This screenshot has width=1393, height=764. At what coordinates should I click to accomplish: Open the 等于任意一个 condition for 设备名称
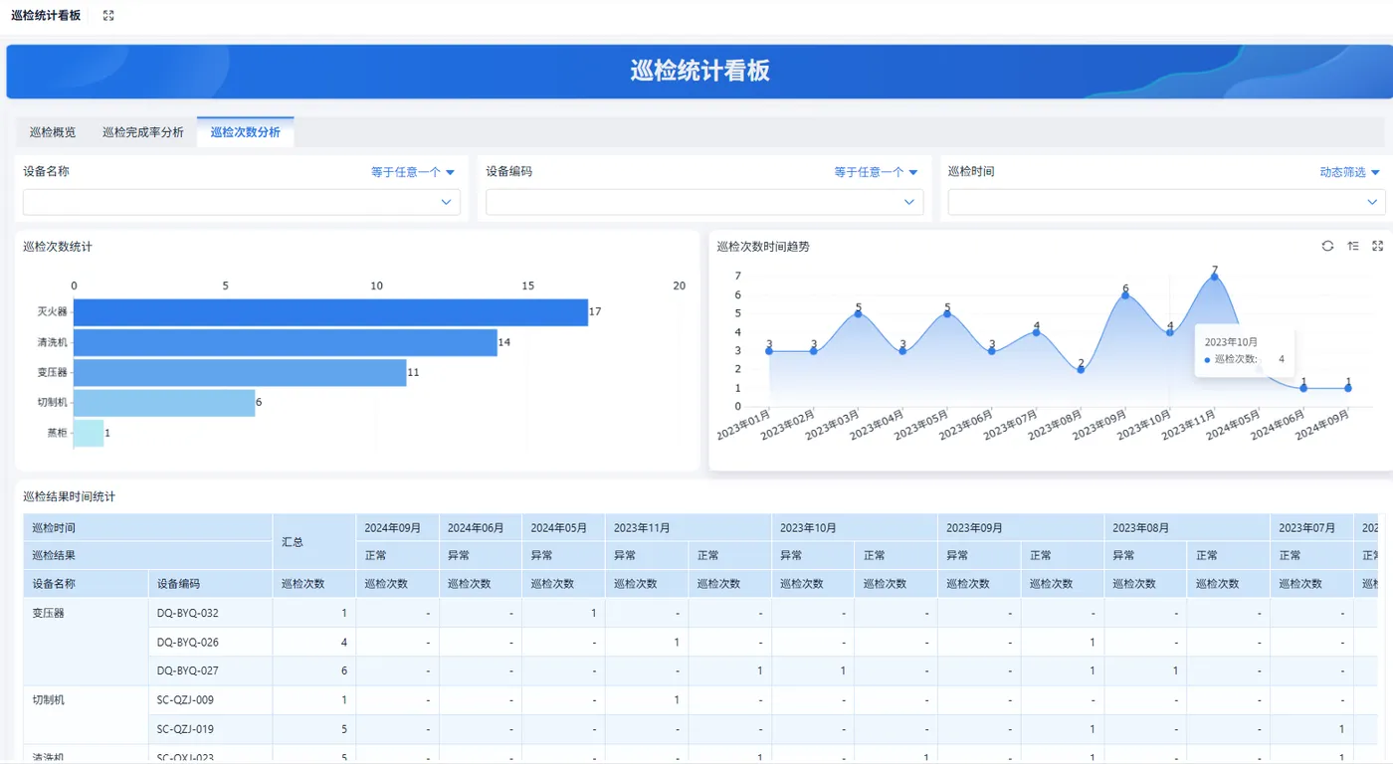click(x=413, y=172)
